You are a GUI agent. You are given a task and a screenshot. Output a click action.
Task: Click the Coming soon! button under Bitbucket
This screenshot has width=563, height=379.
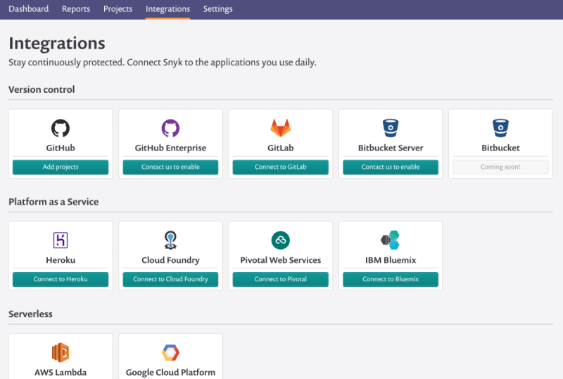click(500, 167)
